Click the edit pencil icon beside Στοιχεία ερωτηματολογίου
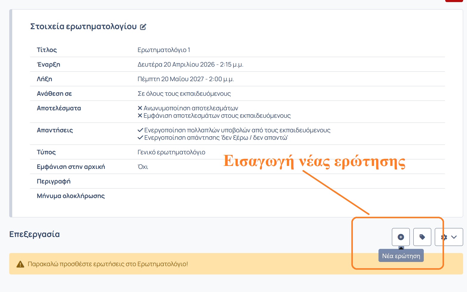Image resolution: width=467 pixels, height=292 pixels. (143, 27)
